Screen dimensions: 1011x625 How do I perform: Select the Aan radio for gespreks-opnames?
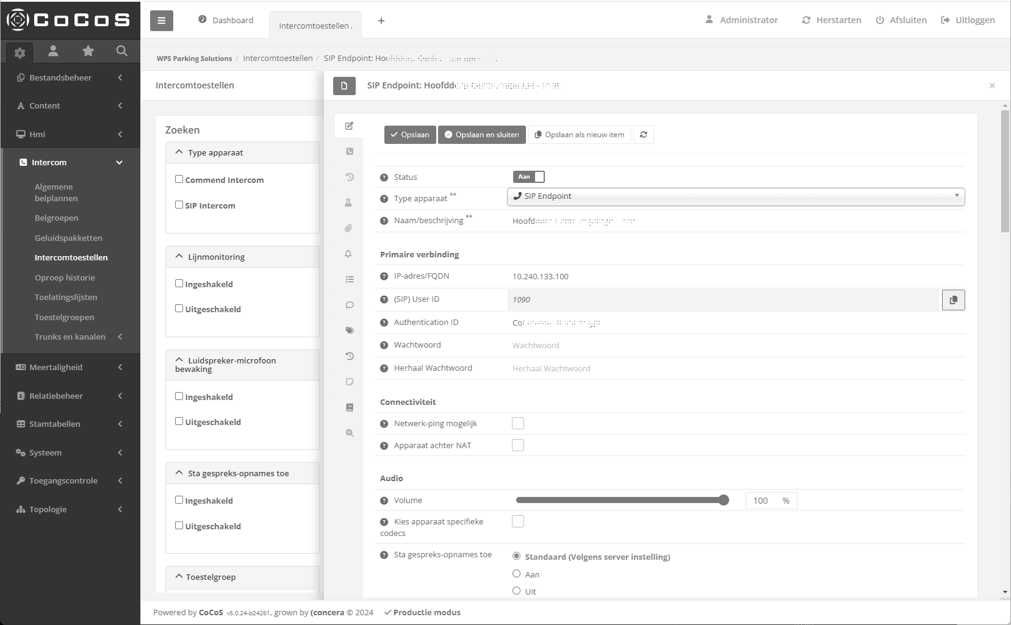tap(517, 574)
